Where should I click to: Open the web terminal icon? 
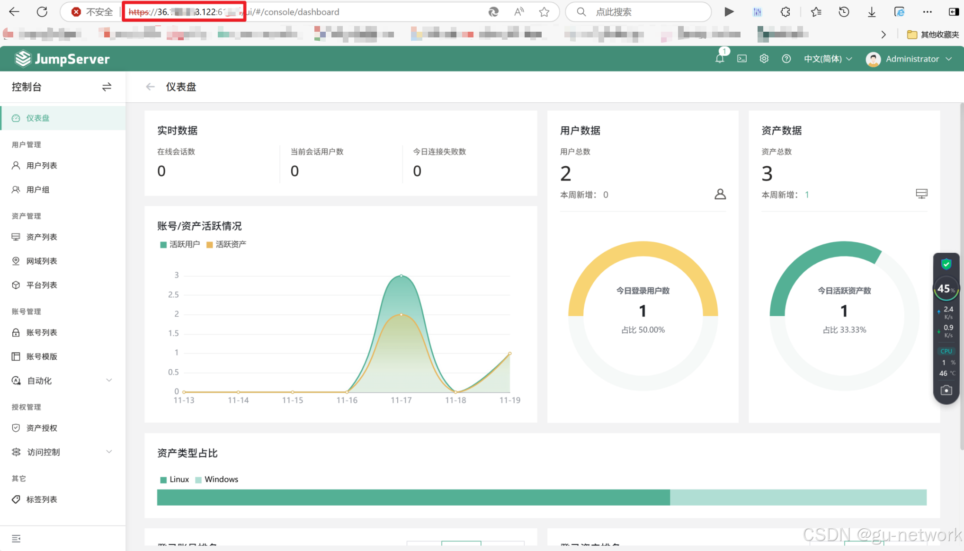[742, 59]
